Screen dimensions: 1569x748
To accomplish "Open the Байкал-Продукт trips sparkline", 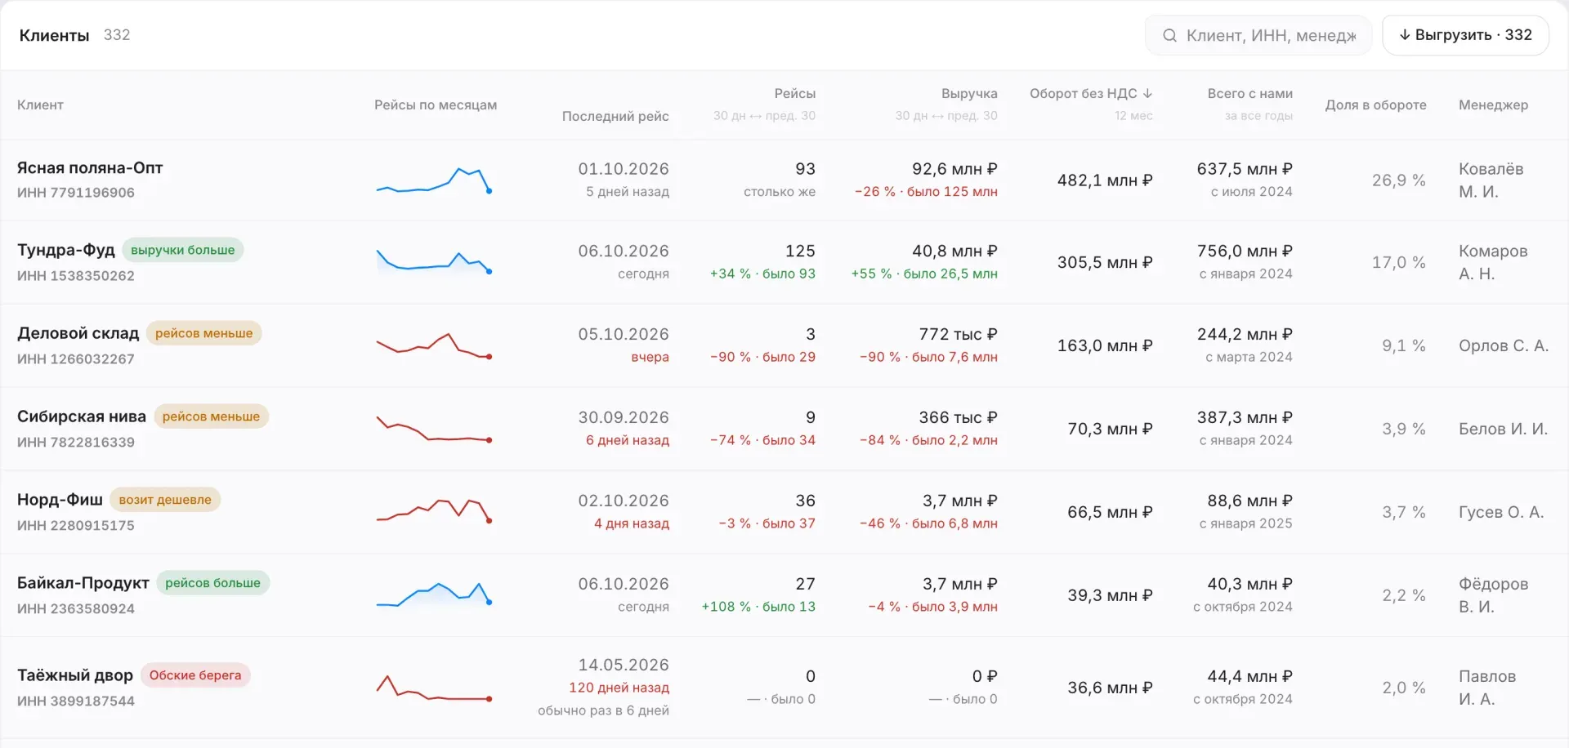I will coord(434,595).
